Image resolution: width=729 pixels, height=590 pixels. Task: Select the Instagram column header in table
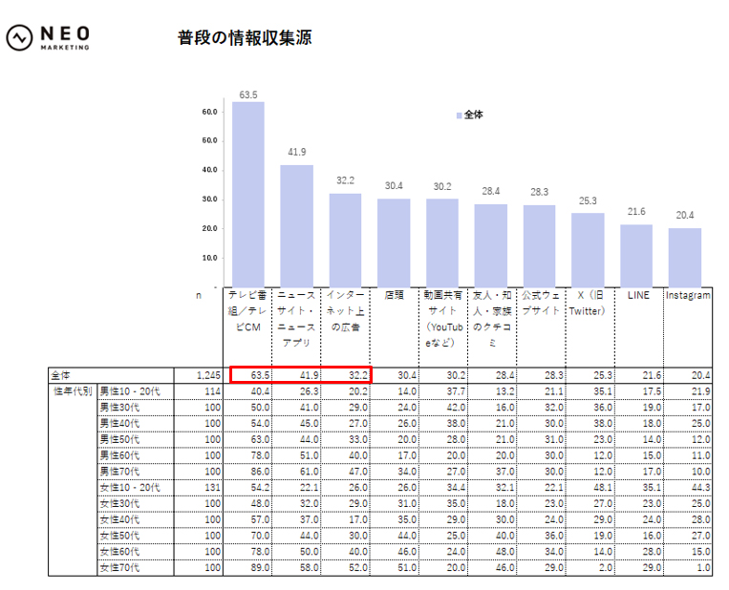pyautogui.click(x=688, y=296)
